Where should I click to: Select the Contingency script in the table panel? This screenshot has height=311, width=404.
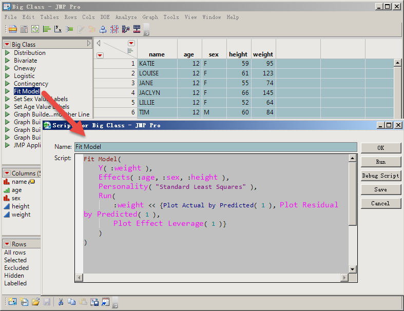pyautogui.click(x=31, y=84)
